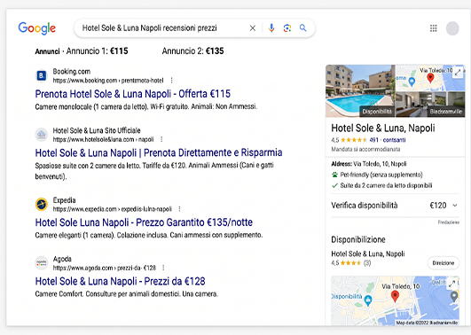Viewport: 471px width, 335px height.
Task: Click the Verifica disponibilità label
Action: (364, 206)
